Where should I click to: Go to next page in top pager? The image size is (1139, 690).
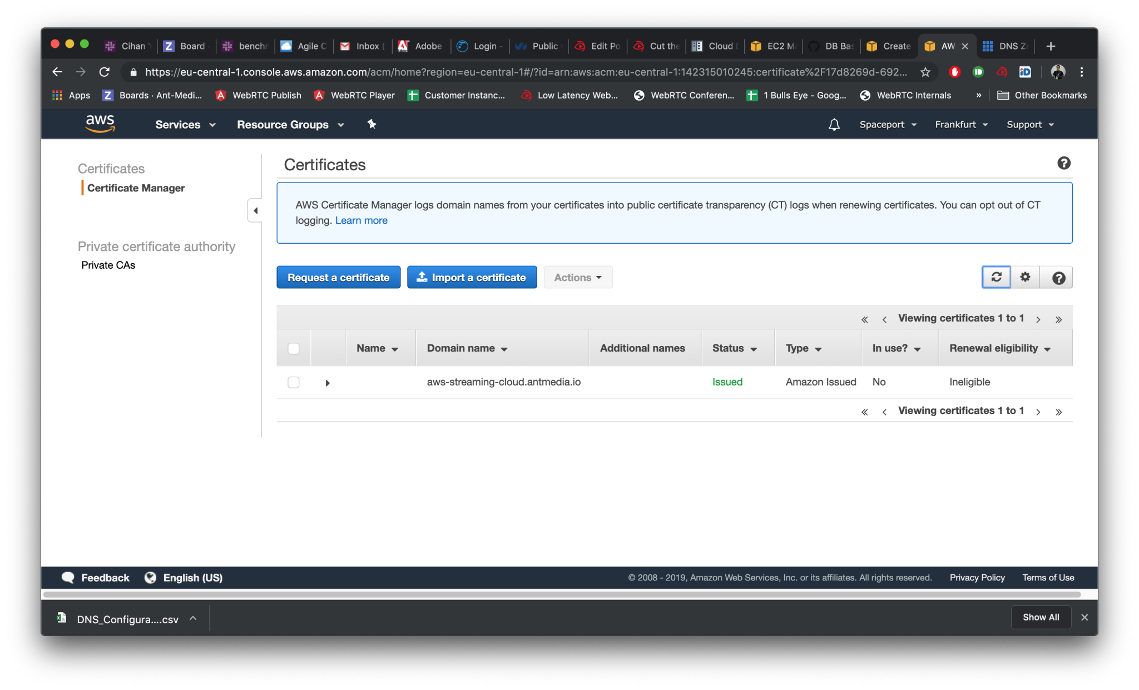[1038, 319]
